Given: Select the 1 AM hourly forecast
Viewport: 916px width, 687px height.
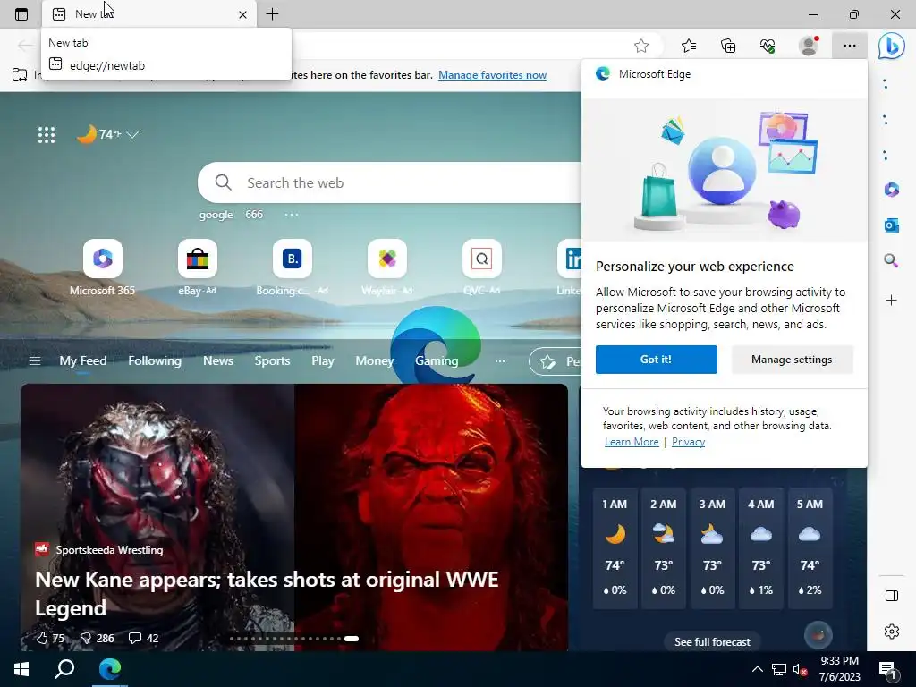Looking at the screenshot, I should click(x=615, y=548).
